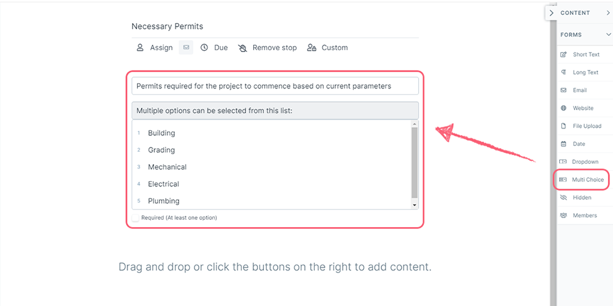
Task: Add a Members field
Action: coord(584,215)
